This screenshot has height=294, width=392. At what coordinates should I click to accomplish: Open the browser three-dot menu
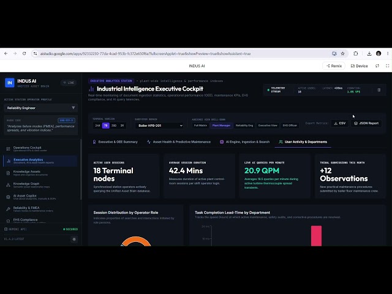point(388,53)
